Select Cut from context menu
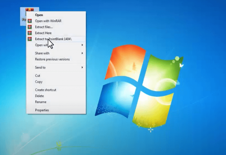The height and width of the screenshot is (155, 226). tap(56, 76)
